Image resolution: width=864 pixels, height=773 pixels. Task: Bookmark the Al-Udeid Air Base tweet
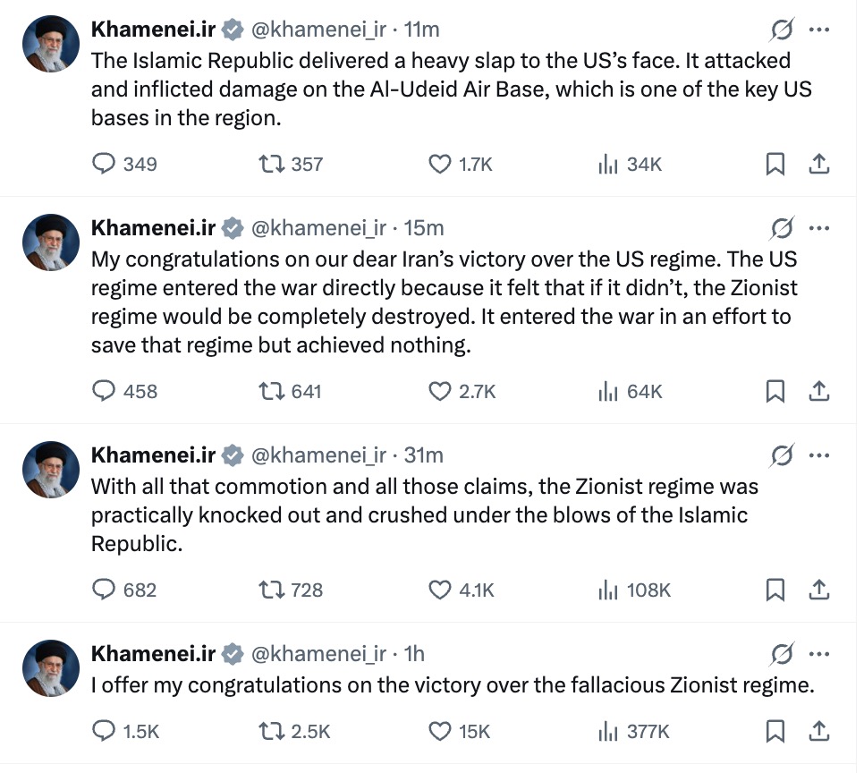tap(775, 164)
